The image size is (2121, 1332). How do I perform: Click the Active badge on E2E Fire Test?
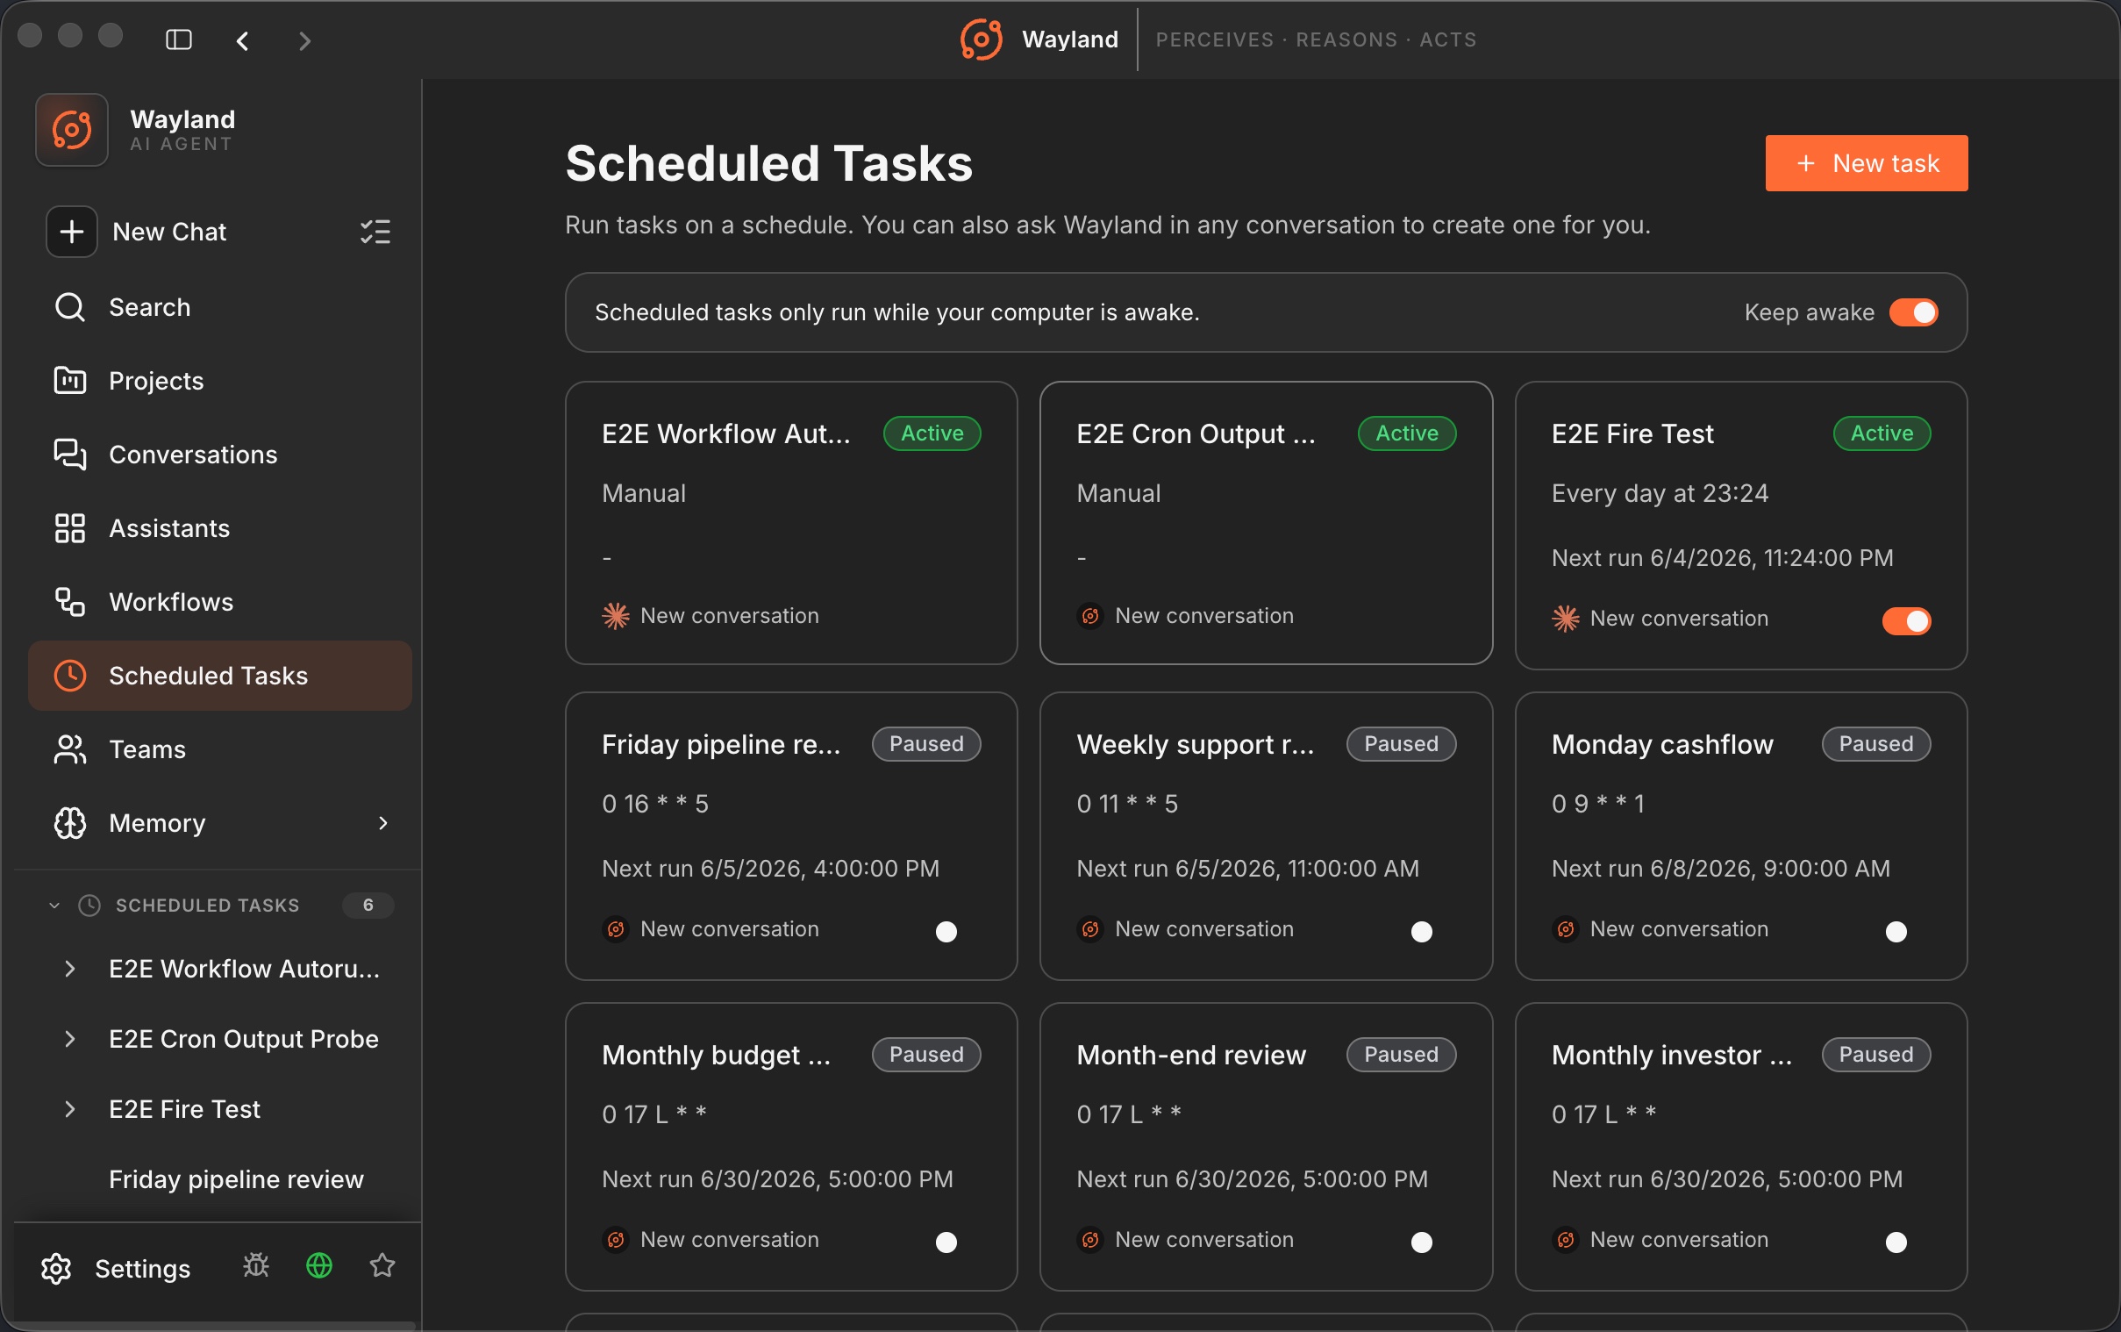click(1882, 433)
